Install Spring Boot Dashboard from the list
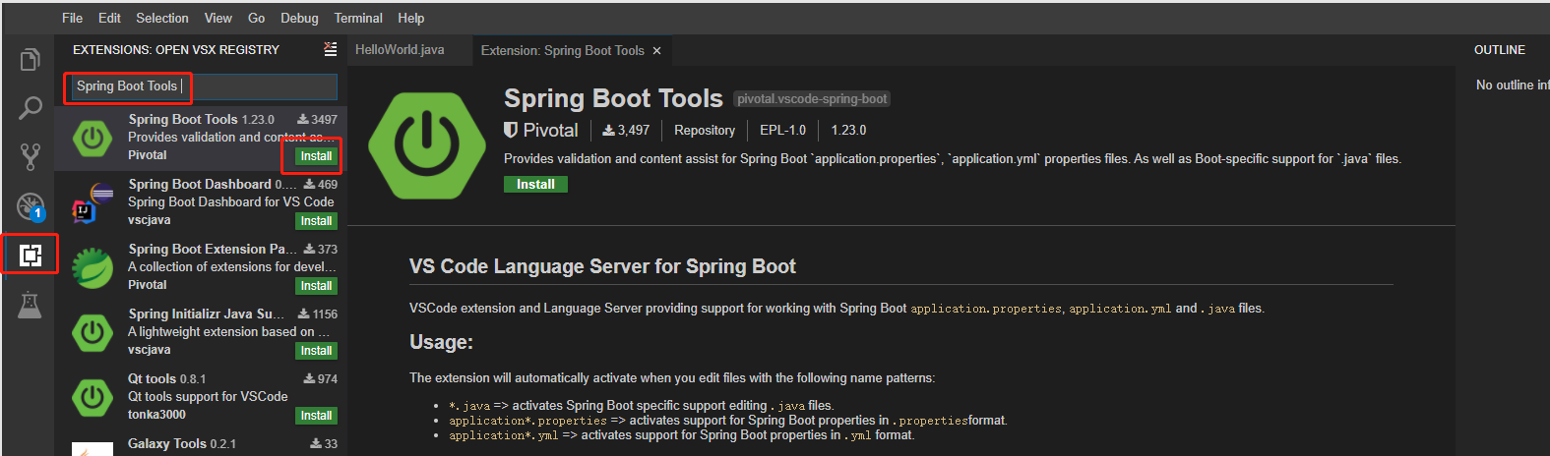 coord(316,221)
